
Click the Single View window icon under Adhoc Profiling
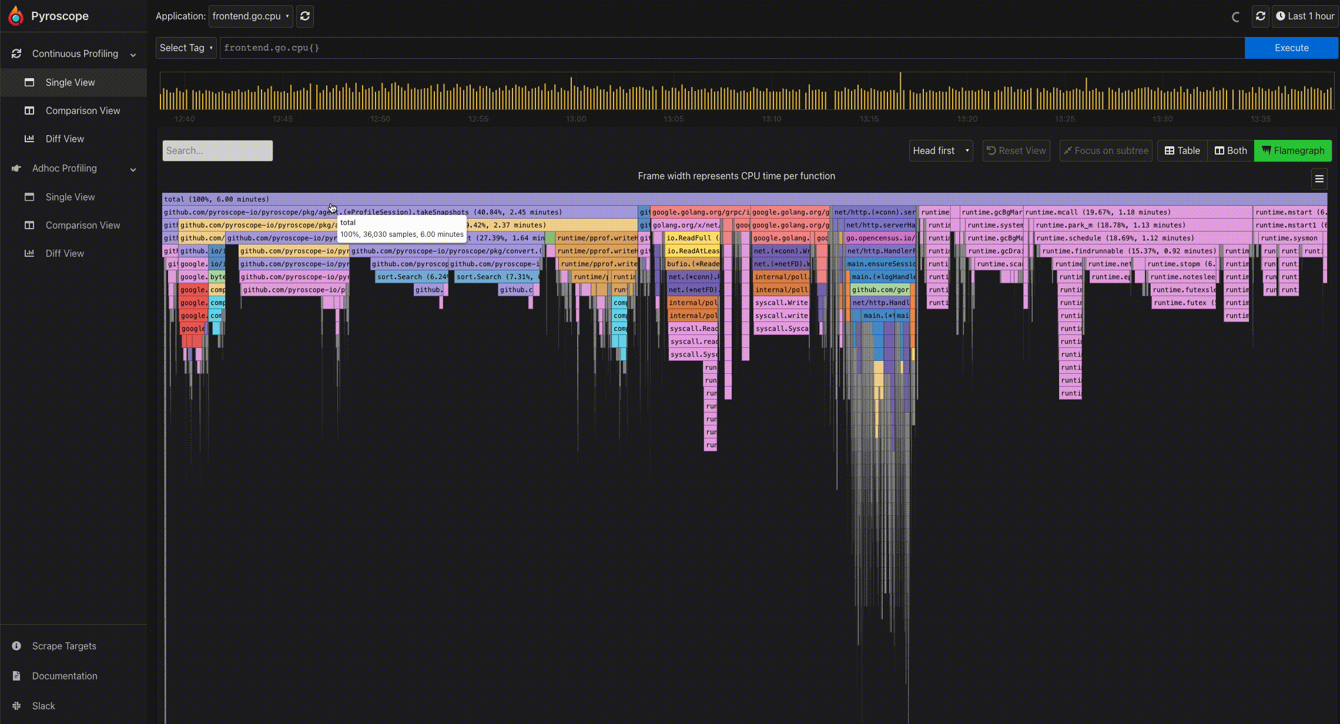point(29,197)
